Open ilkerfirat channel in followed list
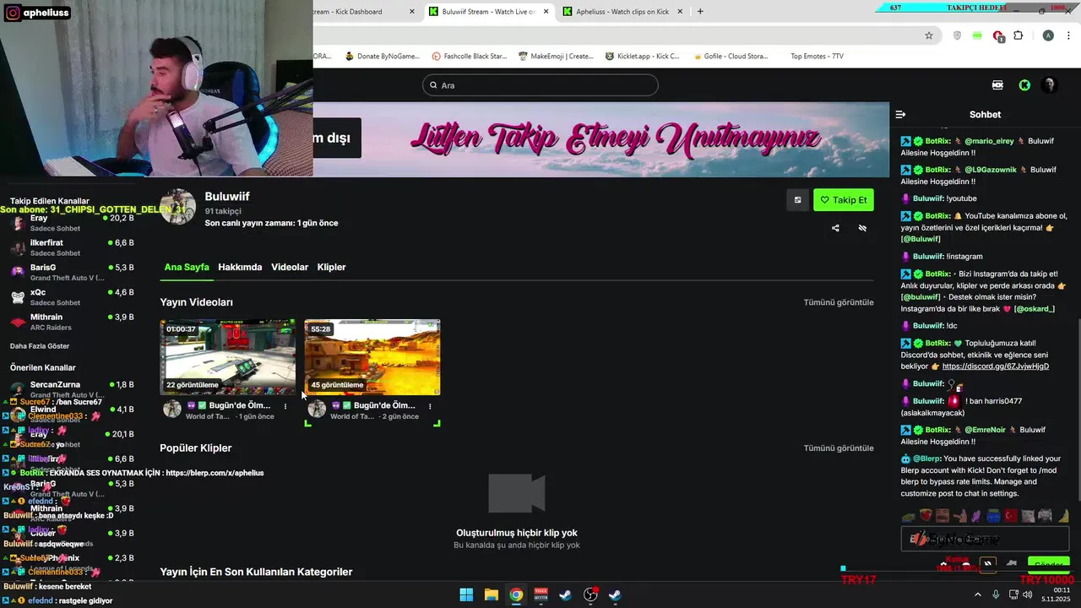Image resolution: width=1081 pixels, height=608 pixels. [72, 247]
